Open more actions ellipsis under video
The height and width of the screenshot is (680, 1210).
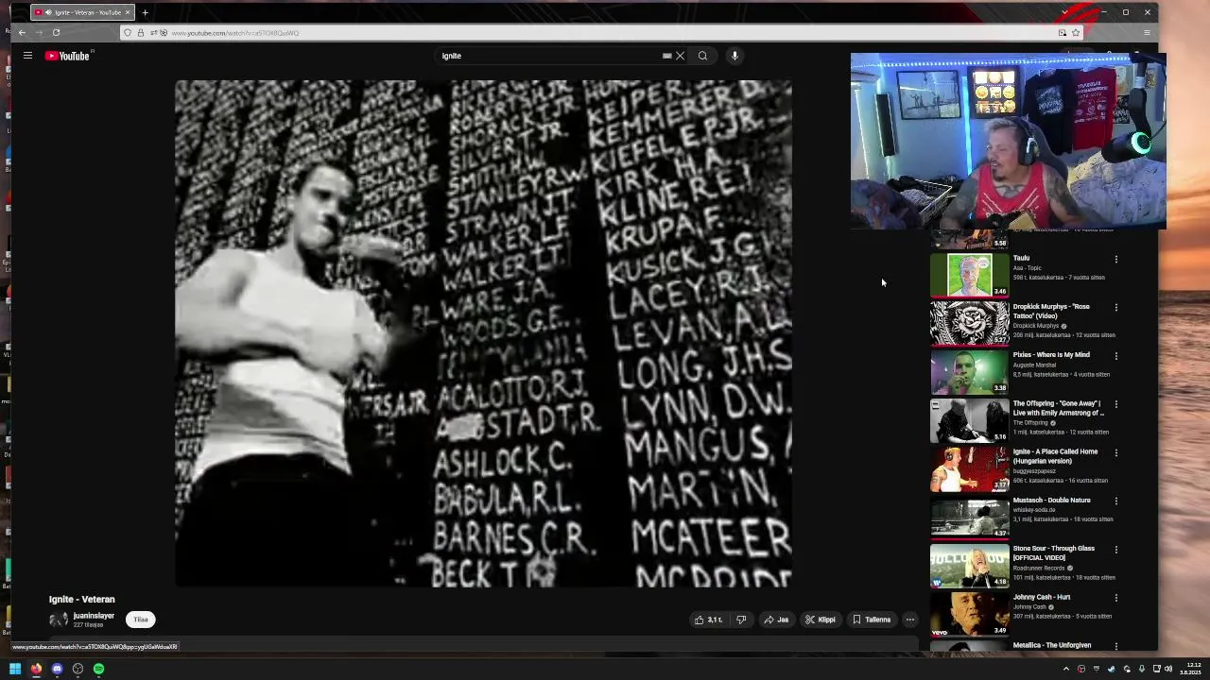[x=909, y=620]
